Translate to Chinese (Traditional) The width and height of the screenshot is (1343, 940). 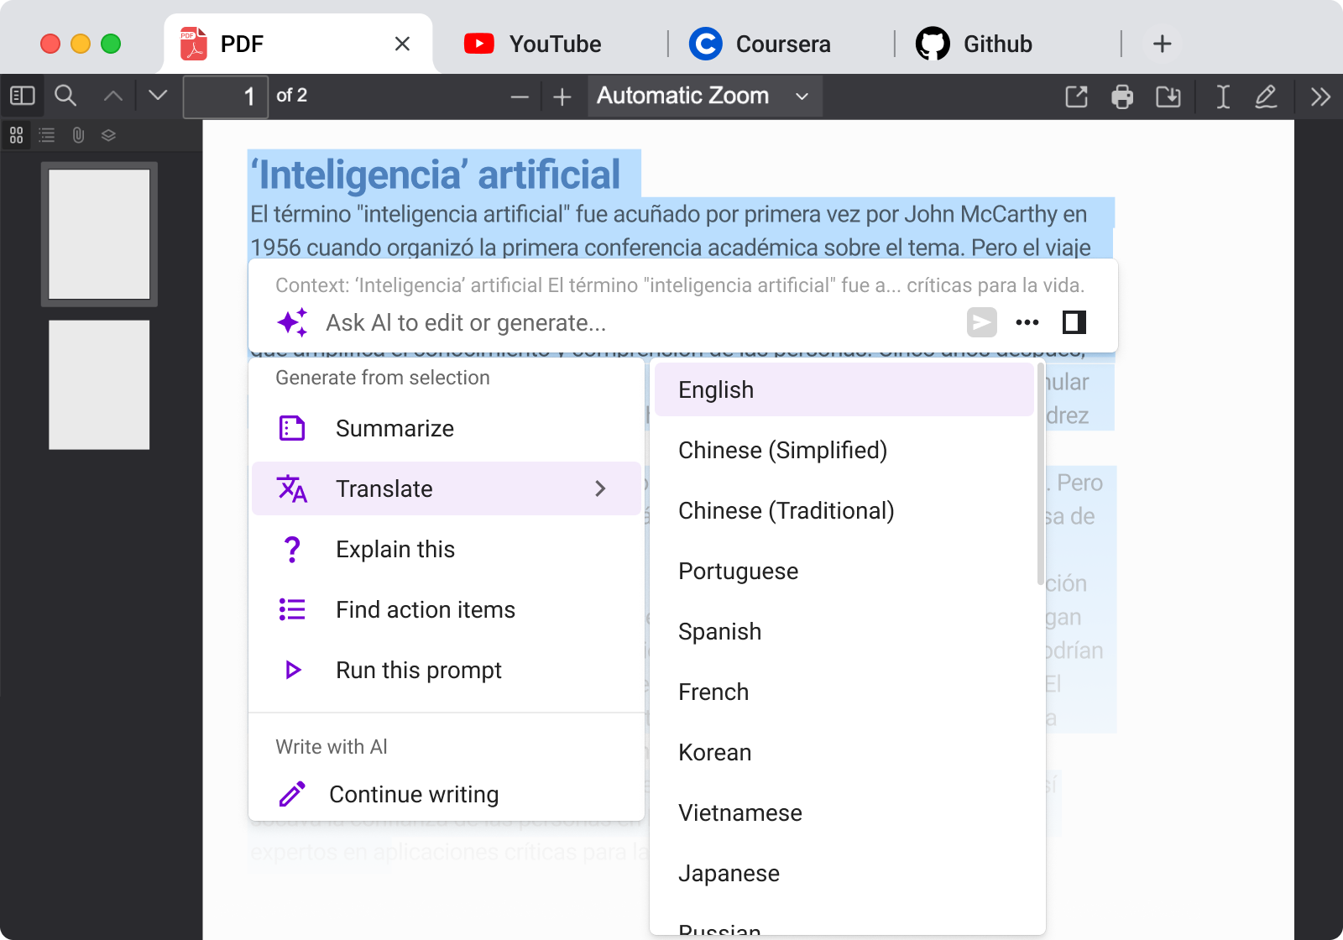coord(844,510)
